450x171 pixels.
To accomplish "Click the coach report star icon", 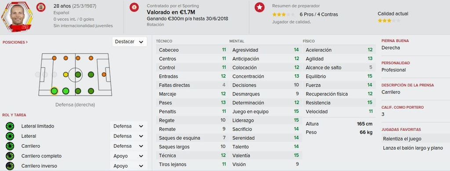I will (x=259, y=7).
